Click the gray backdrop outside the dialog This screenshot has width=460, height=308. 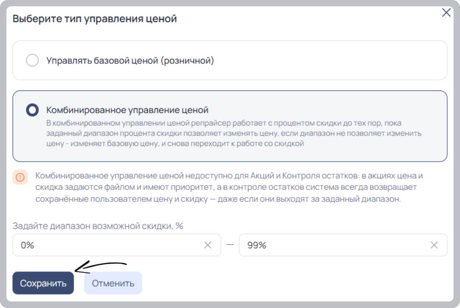3,154
